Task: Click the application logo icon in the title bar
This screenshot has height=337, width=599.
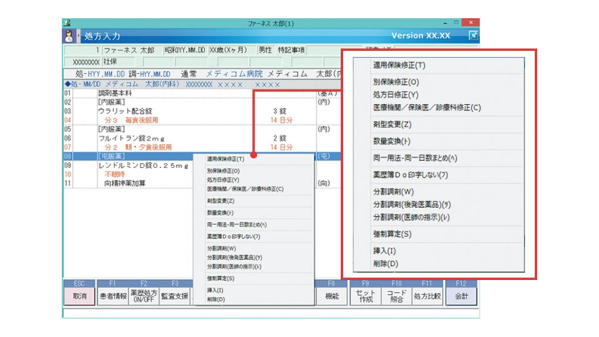Action: [67, 23]
